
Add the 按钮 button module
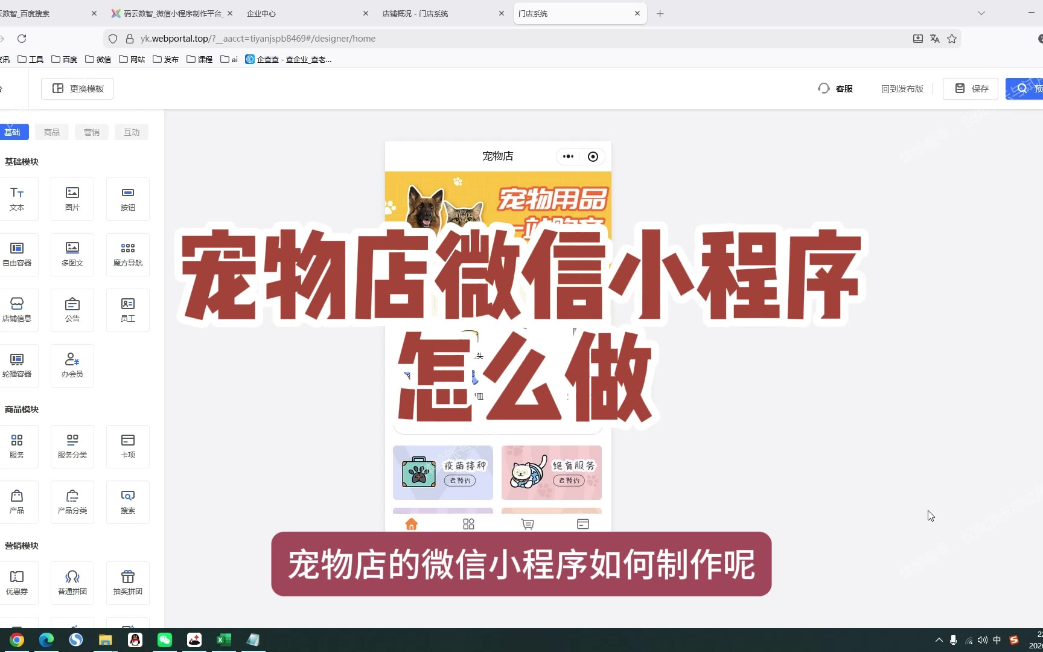(x=128, y=199)
